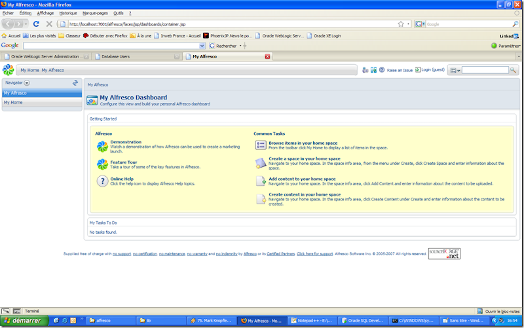Click the Raise an Issue link
The width and height of the screenshot is (524, 328).
(400, 70)
